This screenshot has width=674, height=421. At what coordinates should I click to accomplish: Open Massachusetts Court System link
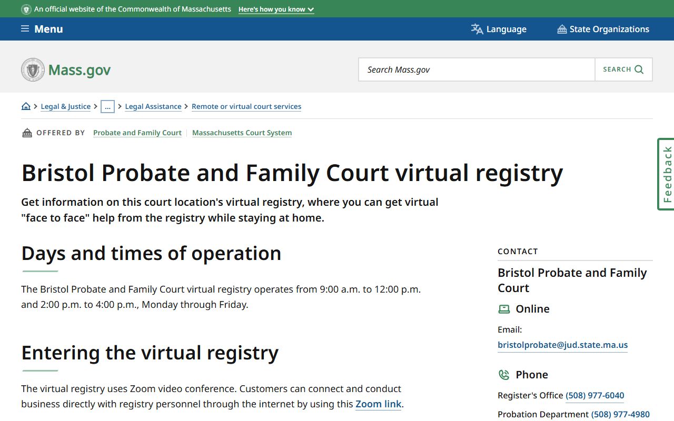242,133
